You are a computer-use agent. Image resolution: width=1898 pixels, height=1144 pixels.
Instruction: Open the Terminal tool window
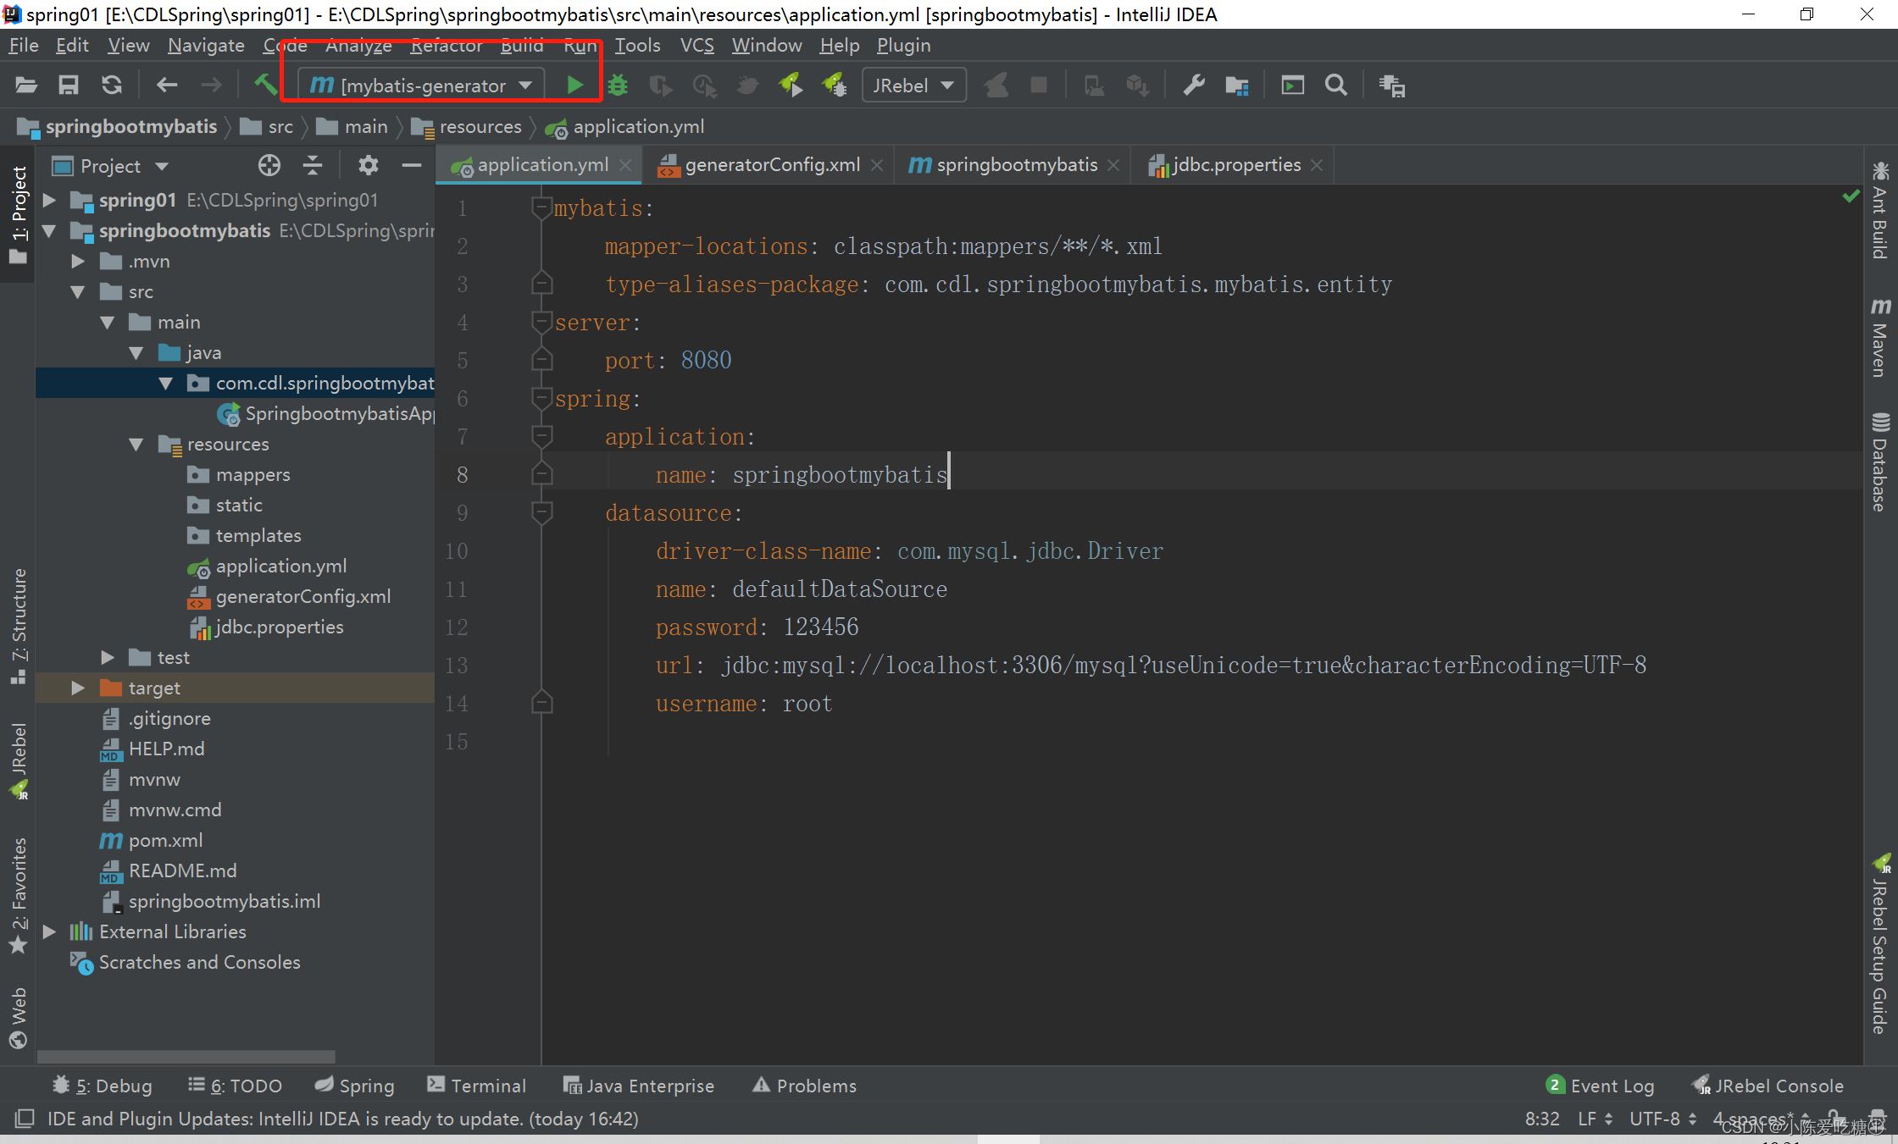point(477,1086)
